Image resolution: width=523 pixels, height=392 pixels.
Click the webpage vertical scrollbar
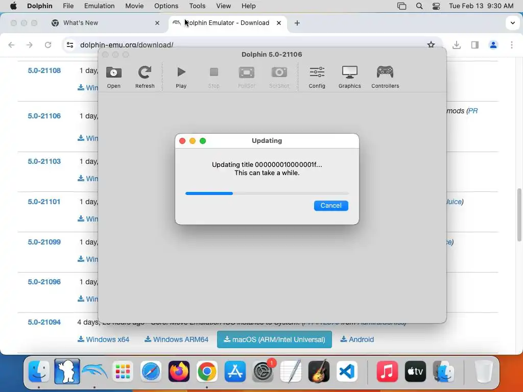[x=519, y=215]
